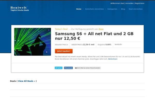The height and width of the screenshot is (103, 155).
Task: Visit the Blog menu item
Action: click(x=123, y=9)
